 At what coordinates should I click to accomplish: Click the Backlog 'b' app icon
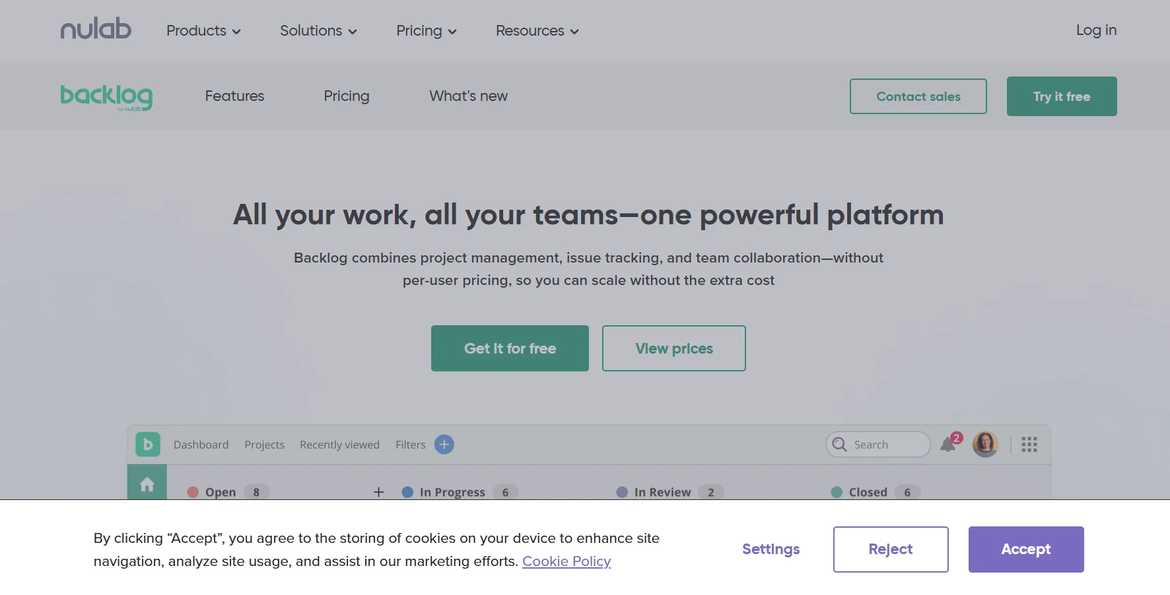(x=148, y=445)
